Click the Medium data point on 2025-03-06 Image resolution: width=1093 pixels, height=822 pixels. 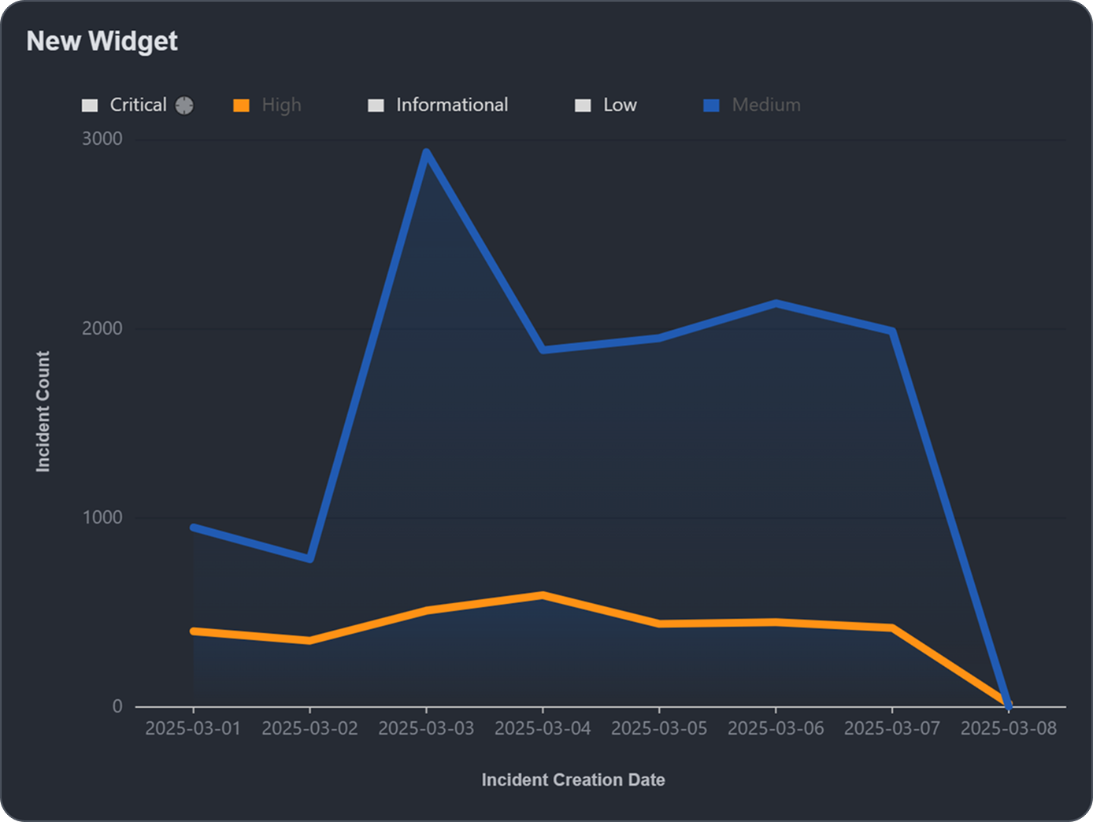pyautogui.click(x=776, y=303)
